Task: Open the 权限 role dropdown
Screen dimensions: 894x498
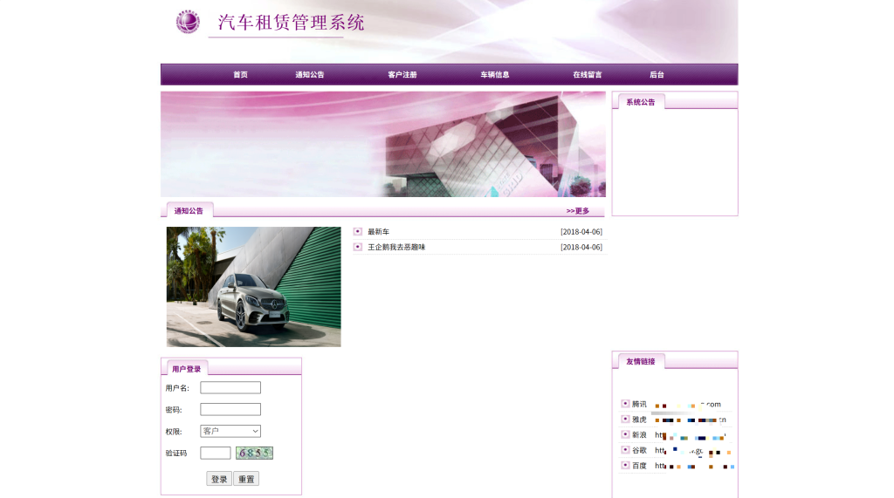Action: coord(230,431)
